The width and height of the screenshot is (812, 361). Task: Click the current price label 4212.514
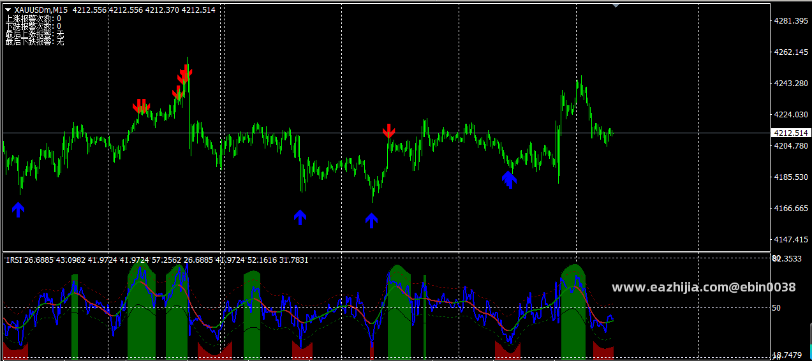790,133
